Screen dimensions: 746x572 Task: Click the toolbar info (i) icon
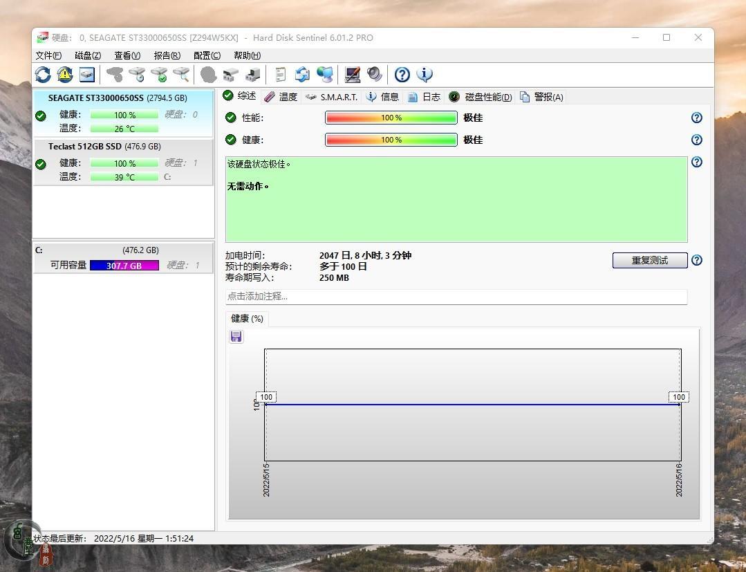pyautogui.click(x=425, y=75)
